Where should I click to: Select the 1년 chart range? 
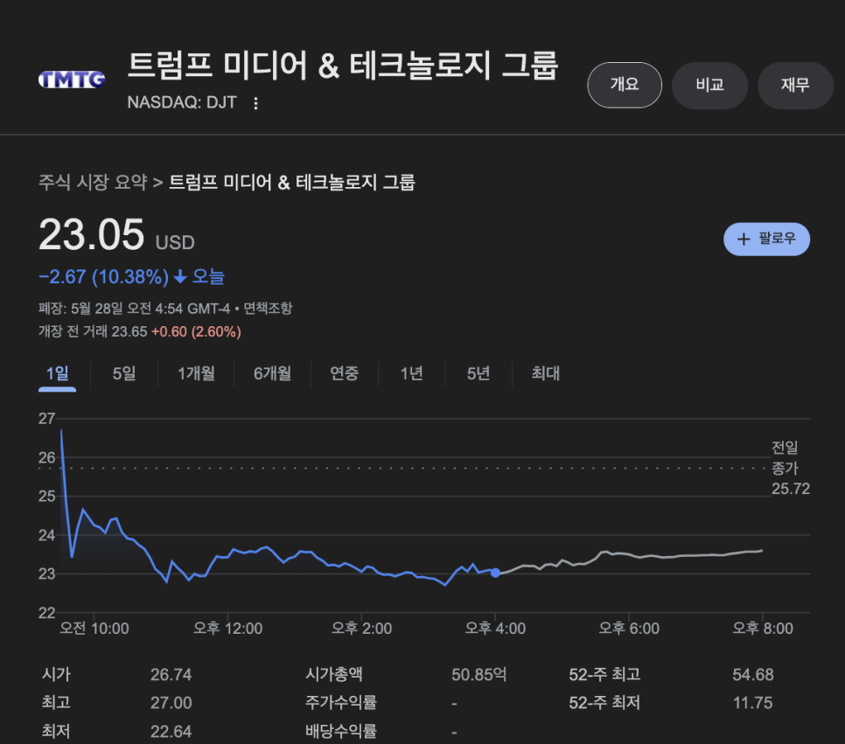412,373
